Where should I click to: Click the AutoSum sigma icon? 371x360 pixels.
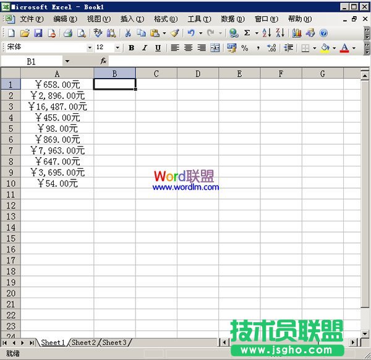(247, 33)
